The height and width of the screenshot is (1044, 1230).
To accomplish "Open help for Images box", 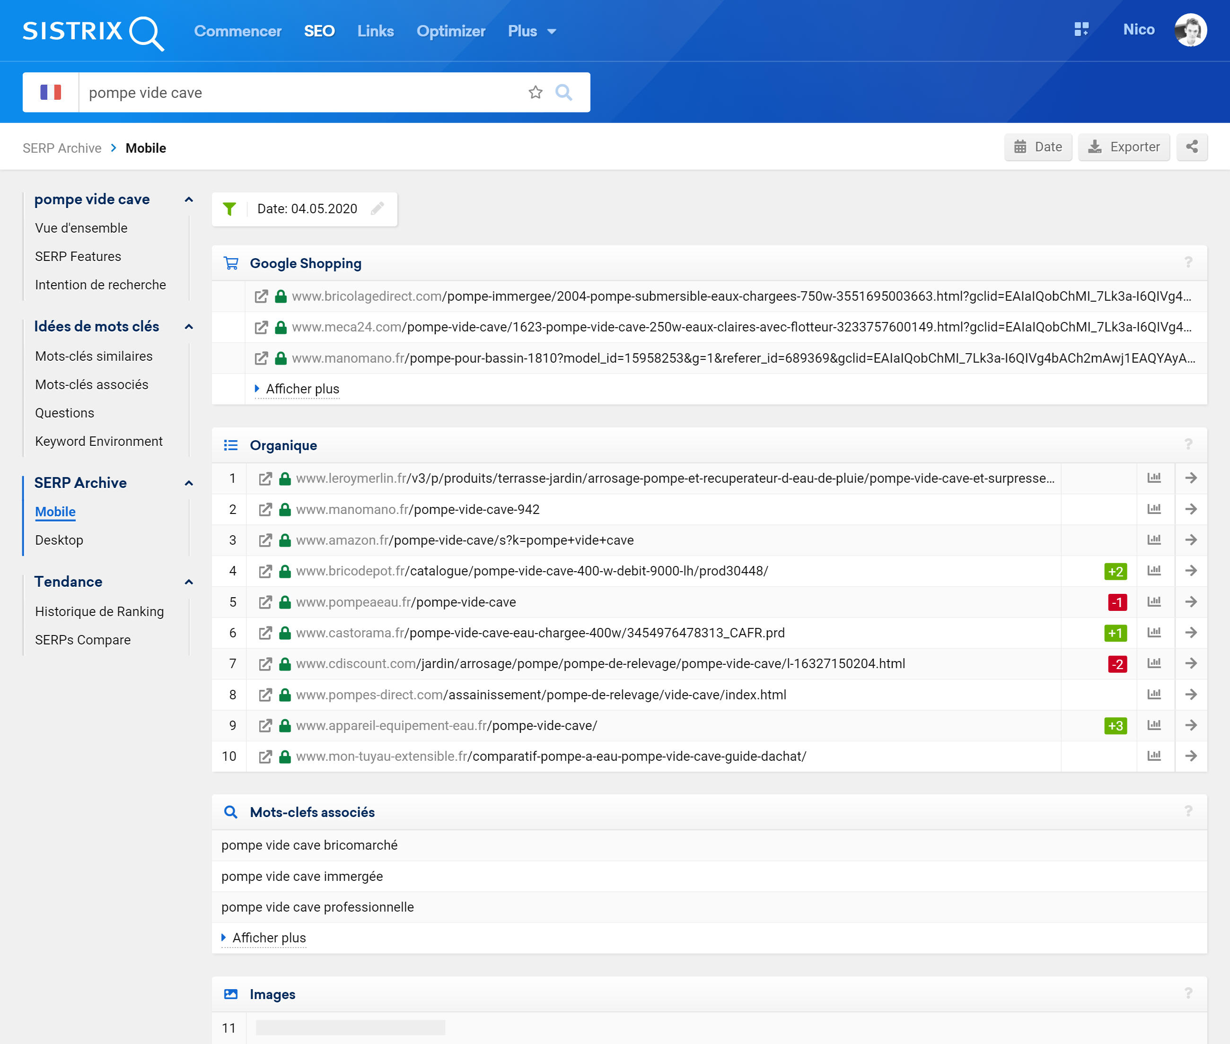I will pyautogui.click(x=1188, y=994).
